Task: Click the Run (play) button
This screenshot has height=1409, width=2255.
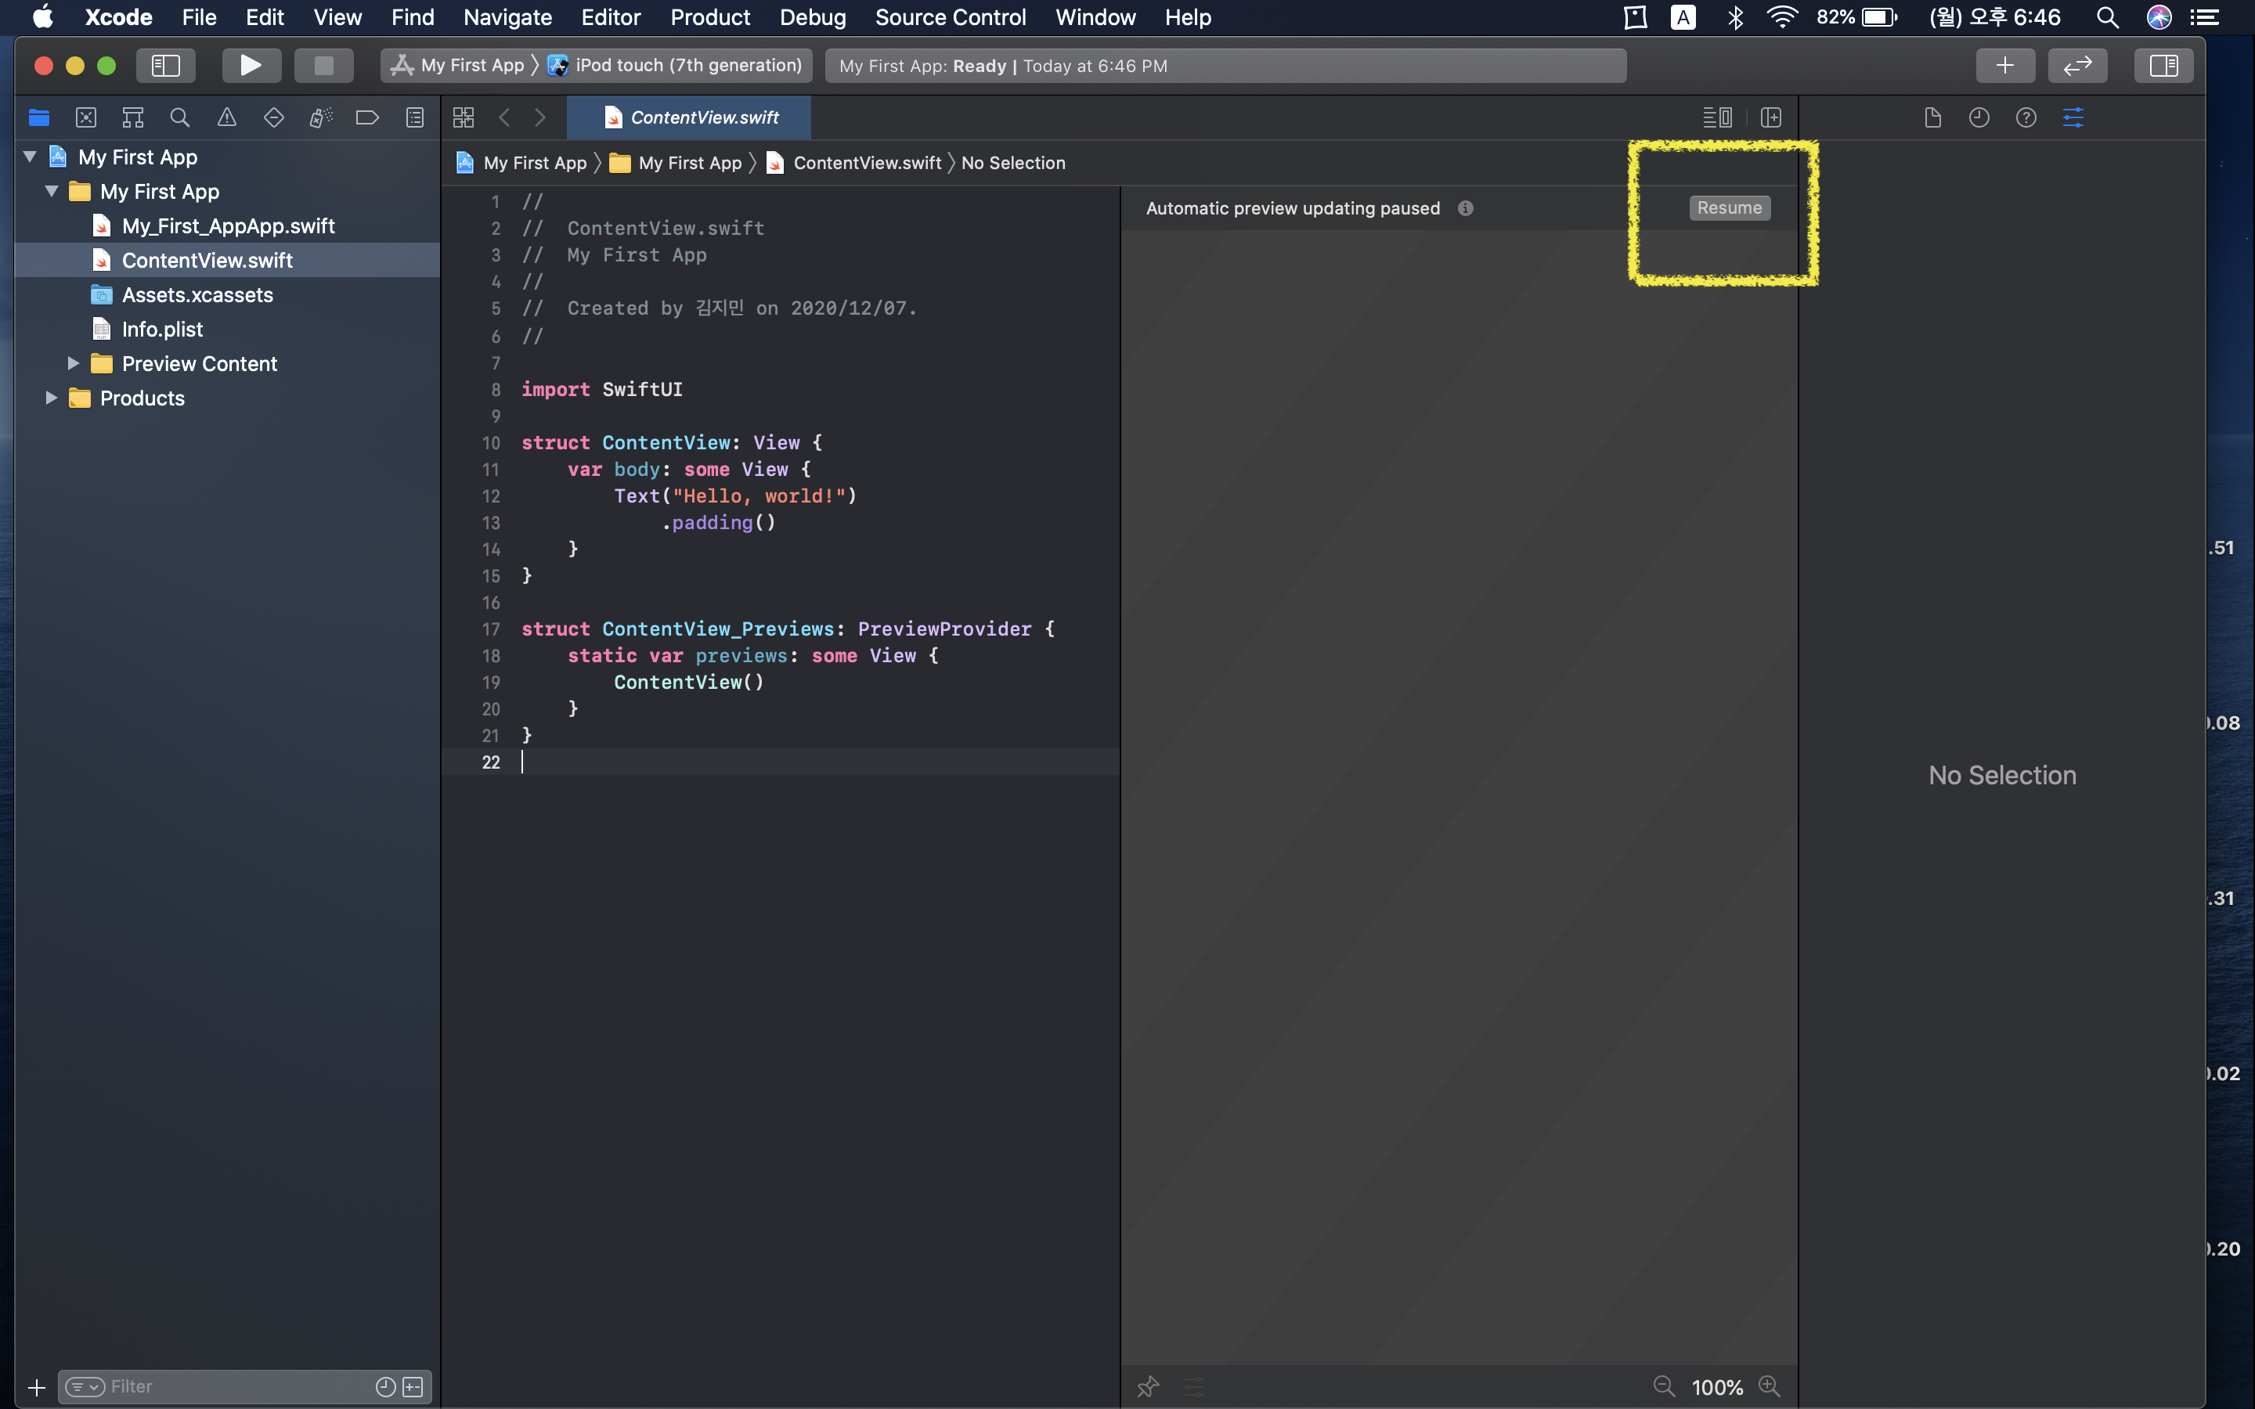Action: point(249,65)
